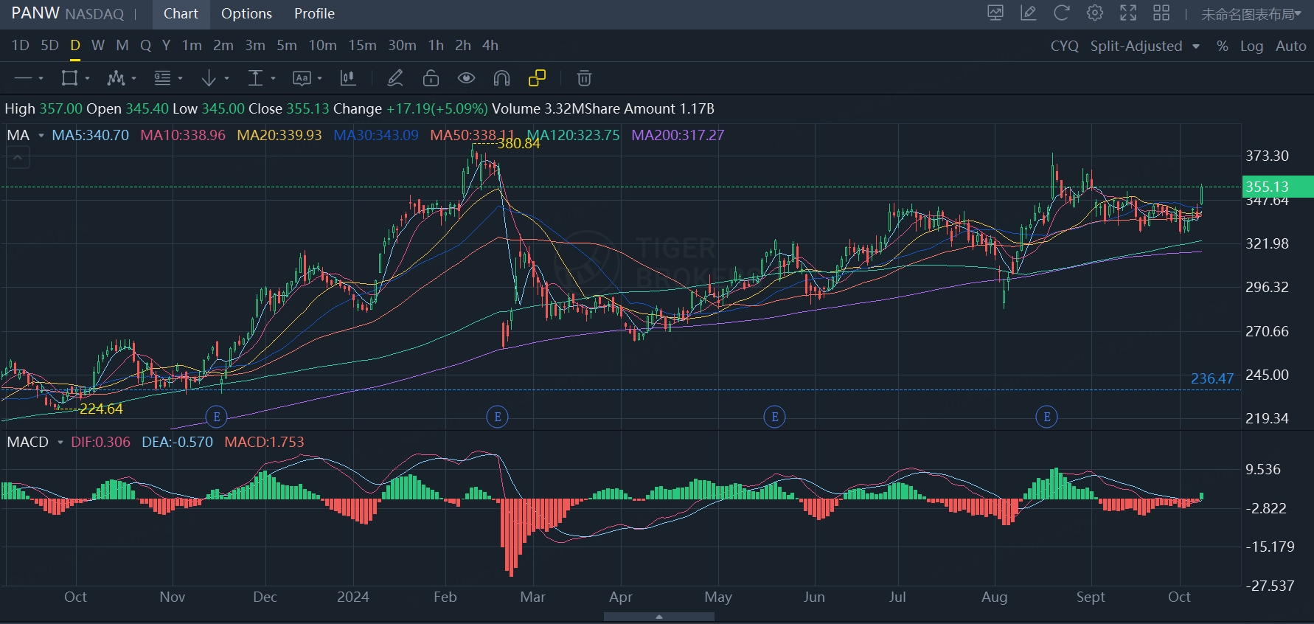Click the May earnings E marker
This screenshot has width=1314, height=624.
coord(774,417)
